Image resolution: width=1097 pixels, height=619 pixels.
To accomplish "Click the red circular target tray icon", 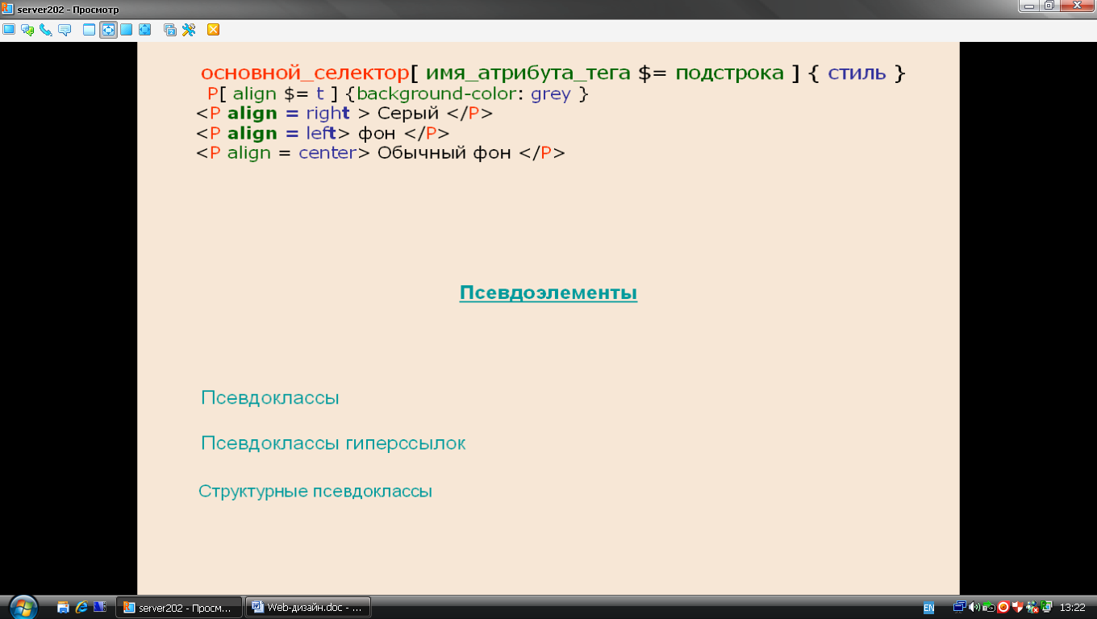I will pos(1003,607).
